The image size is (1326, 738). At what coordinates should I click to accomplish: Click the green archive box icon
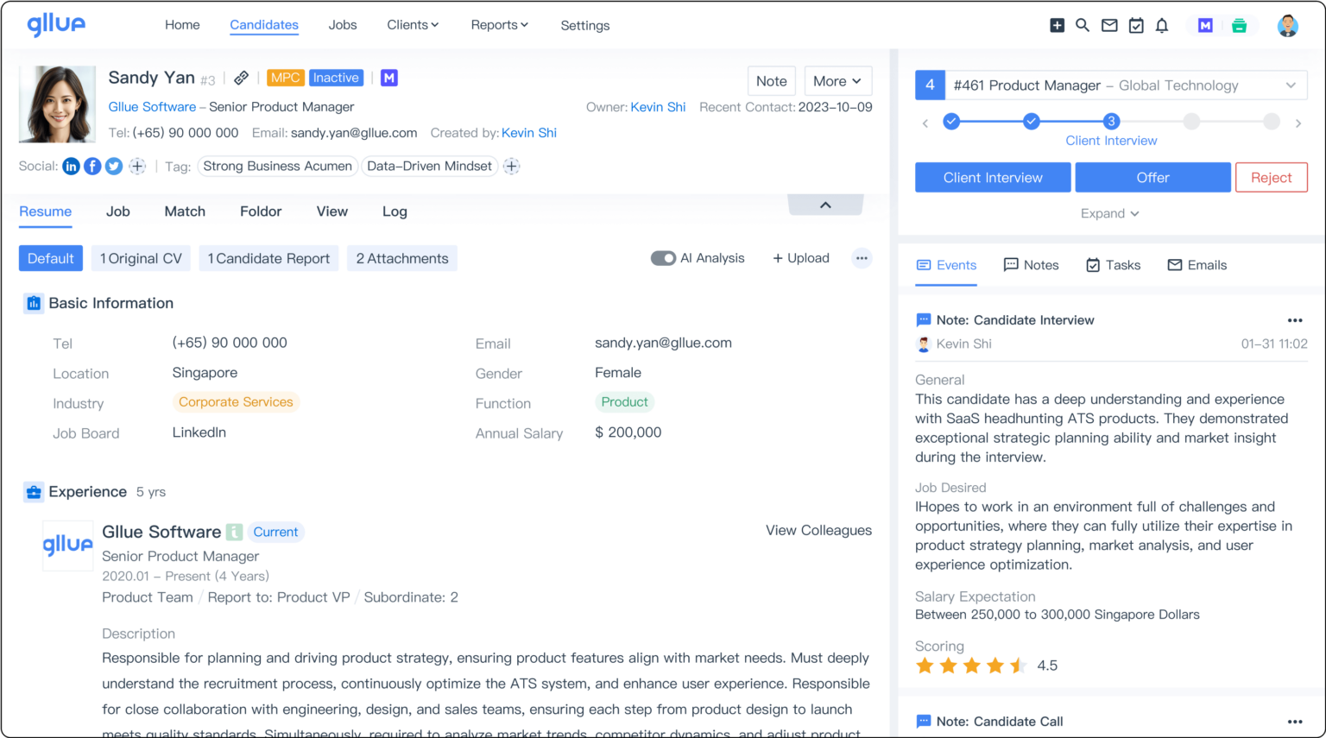[1240, 26]
